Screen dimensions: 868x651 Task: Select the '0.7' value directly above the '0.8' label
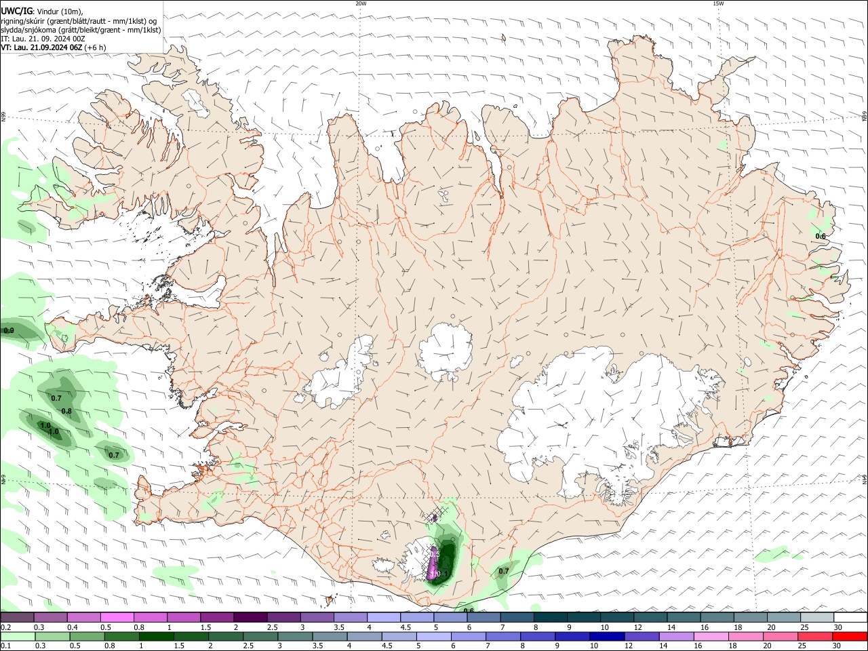pos(56,399)
